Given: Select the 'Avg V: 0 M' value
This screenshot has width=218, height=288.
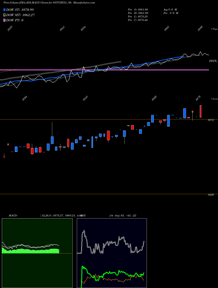Looking at the screenshot, I should coord(170,9).
